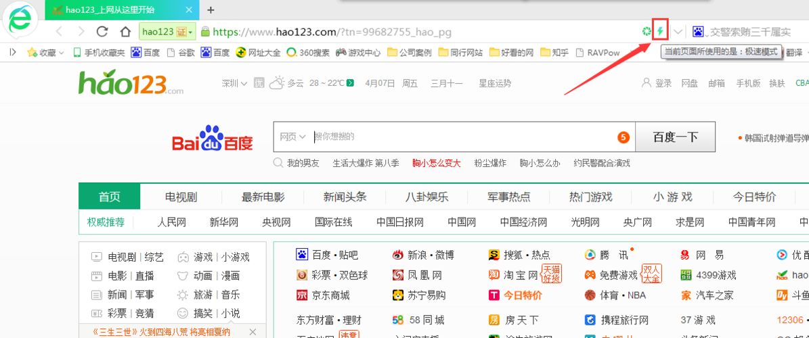Expand the address bar dropdown chevron
Viewport: 809px width, 338px height.
(x=678, y=32)
